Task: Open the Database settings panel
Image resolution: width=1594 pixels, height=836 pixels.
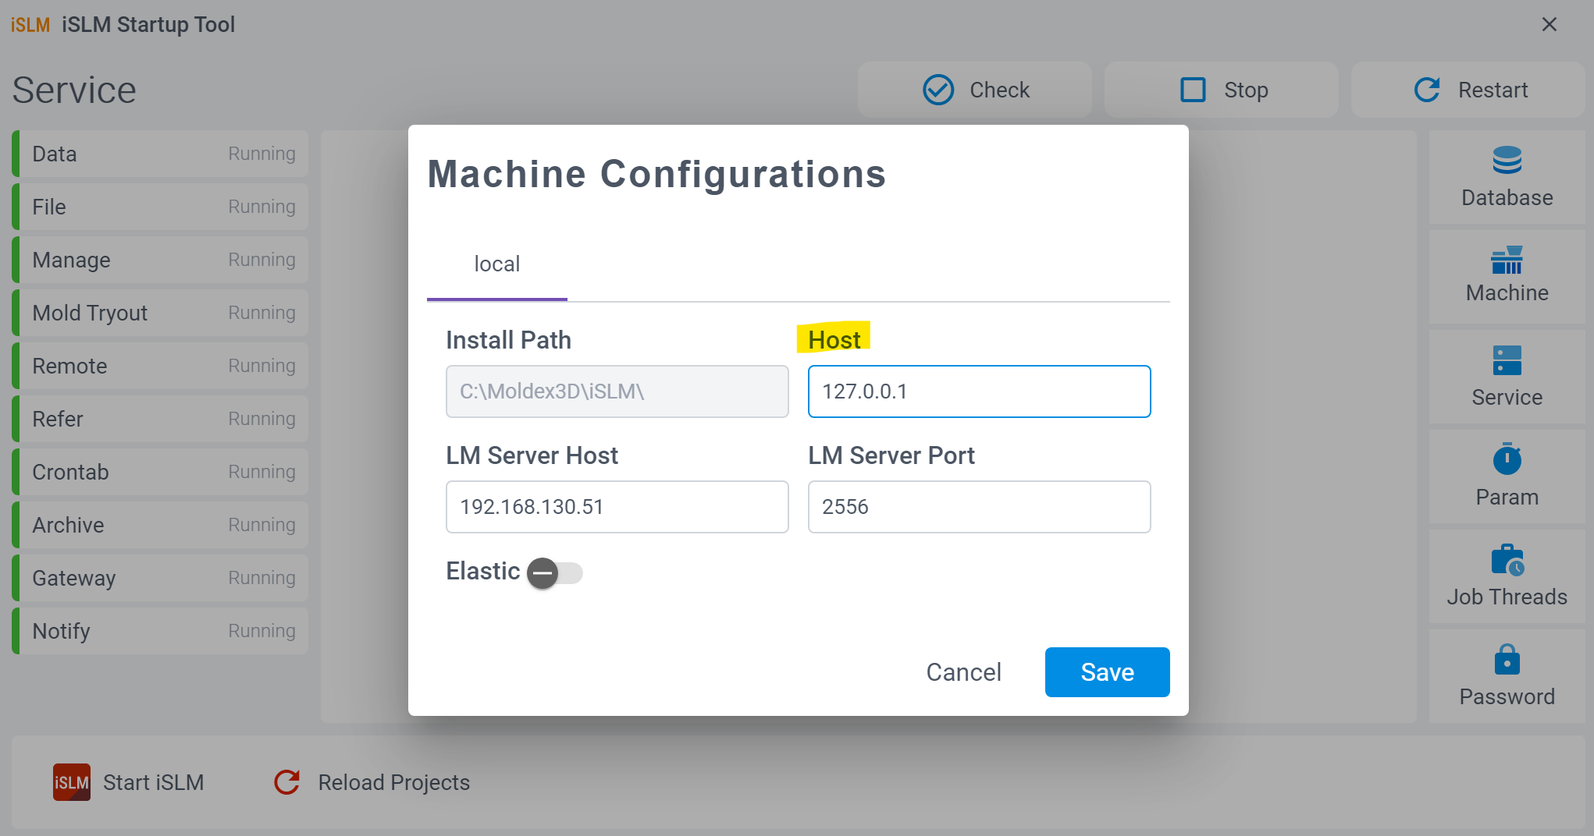Action: coord(1507,177)
